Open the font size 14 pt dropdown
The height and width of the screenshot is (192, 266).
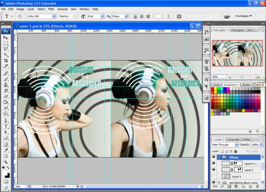click(x=102, y=16)
